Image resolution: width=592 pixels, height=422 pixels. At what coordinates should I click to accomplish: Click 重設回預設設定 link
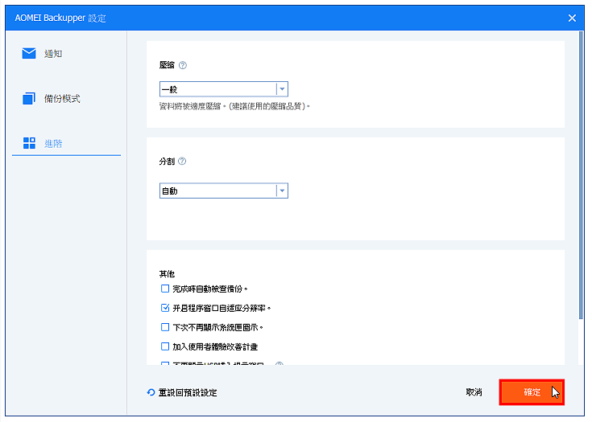coord(187,392)
